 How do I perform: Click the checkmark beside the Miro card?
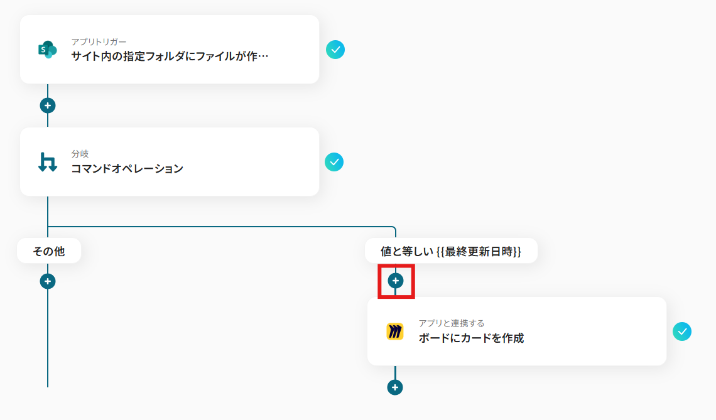pyautogui.click(x=681, y=331)
